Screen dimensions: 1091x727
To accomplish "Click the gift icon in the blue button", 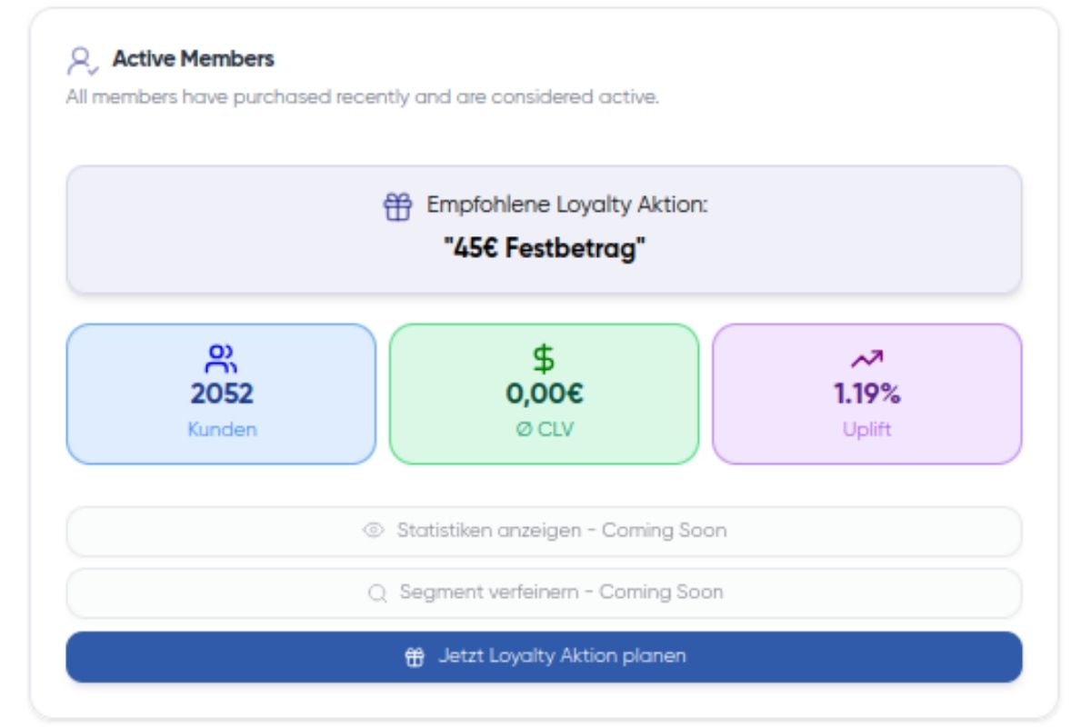I will 415,656.
